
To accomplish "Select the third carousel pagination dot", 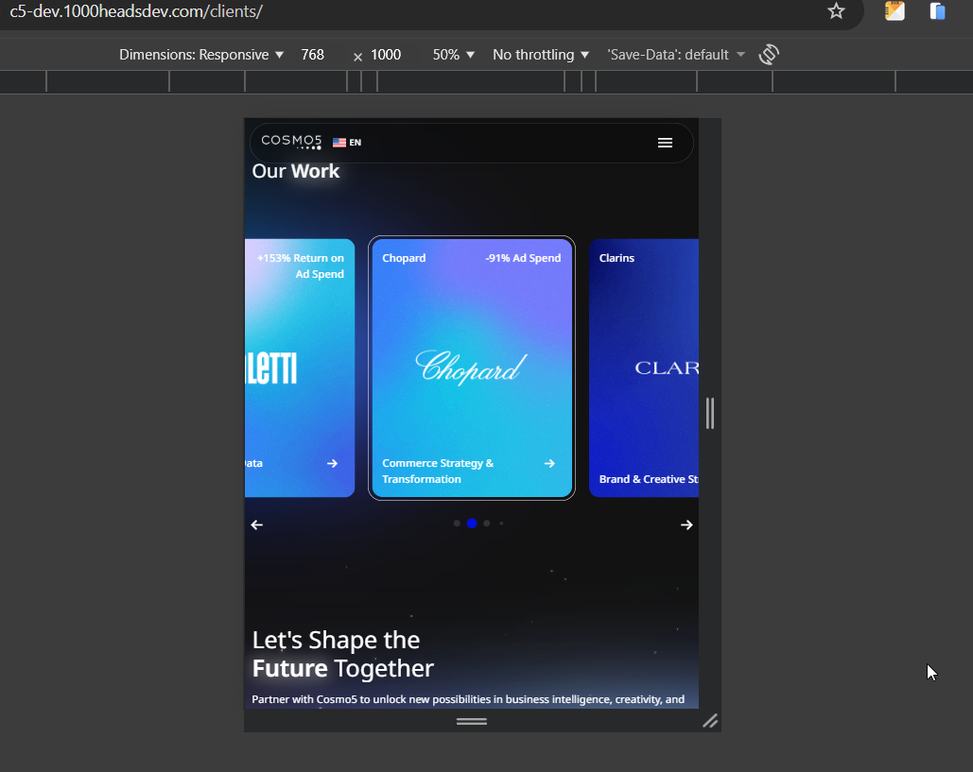I will (486, 523).
